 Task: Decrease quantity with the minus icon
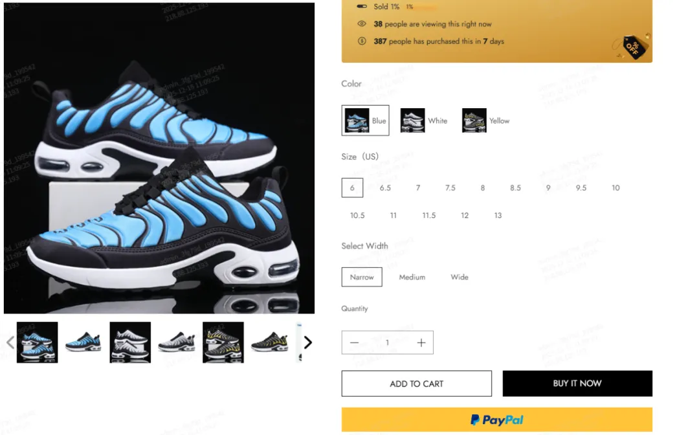(x=355, y=342)
